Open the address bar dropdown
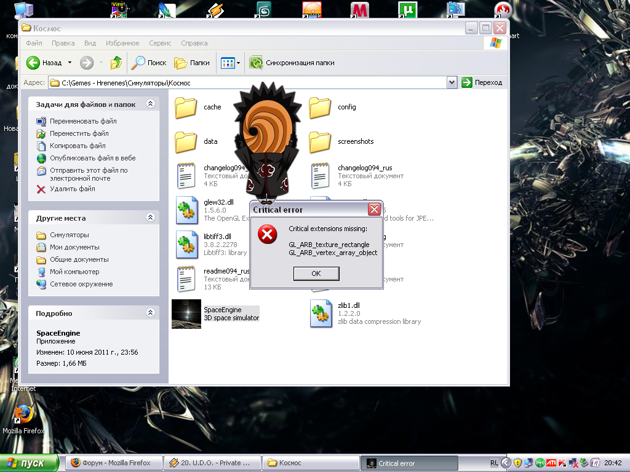The image size is (630, 472). 452,82
